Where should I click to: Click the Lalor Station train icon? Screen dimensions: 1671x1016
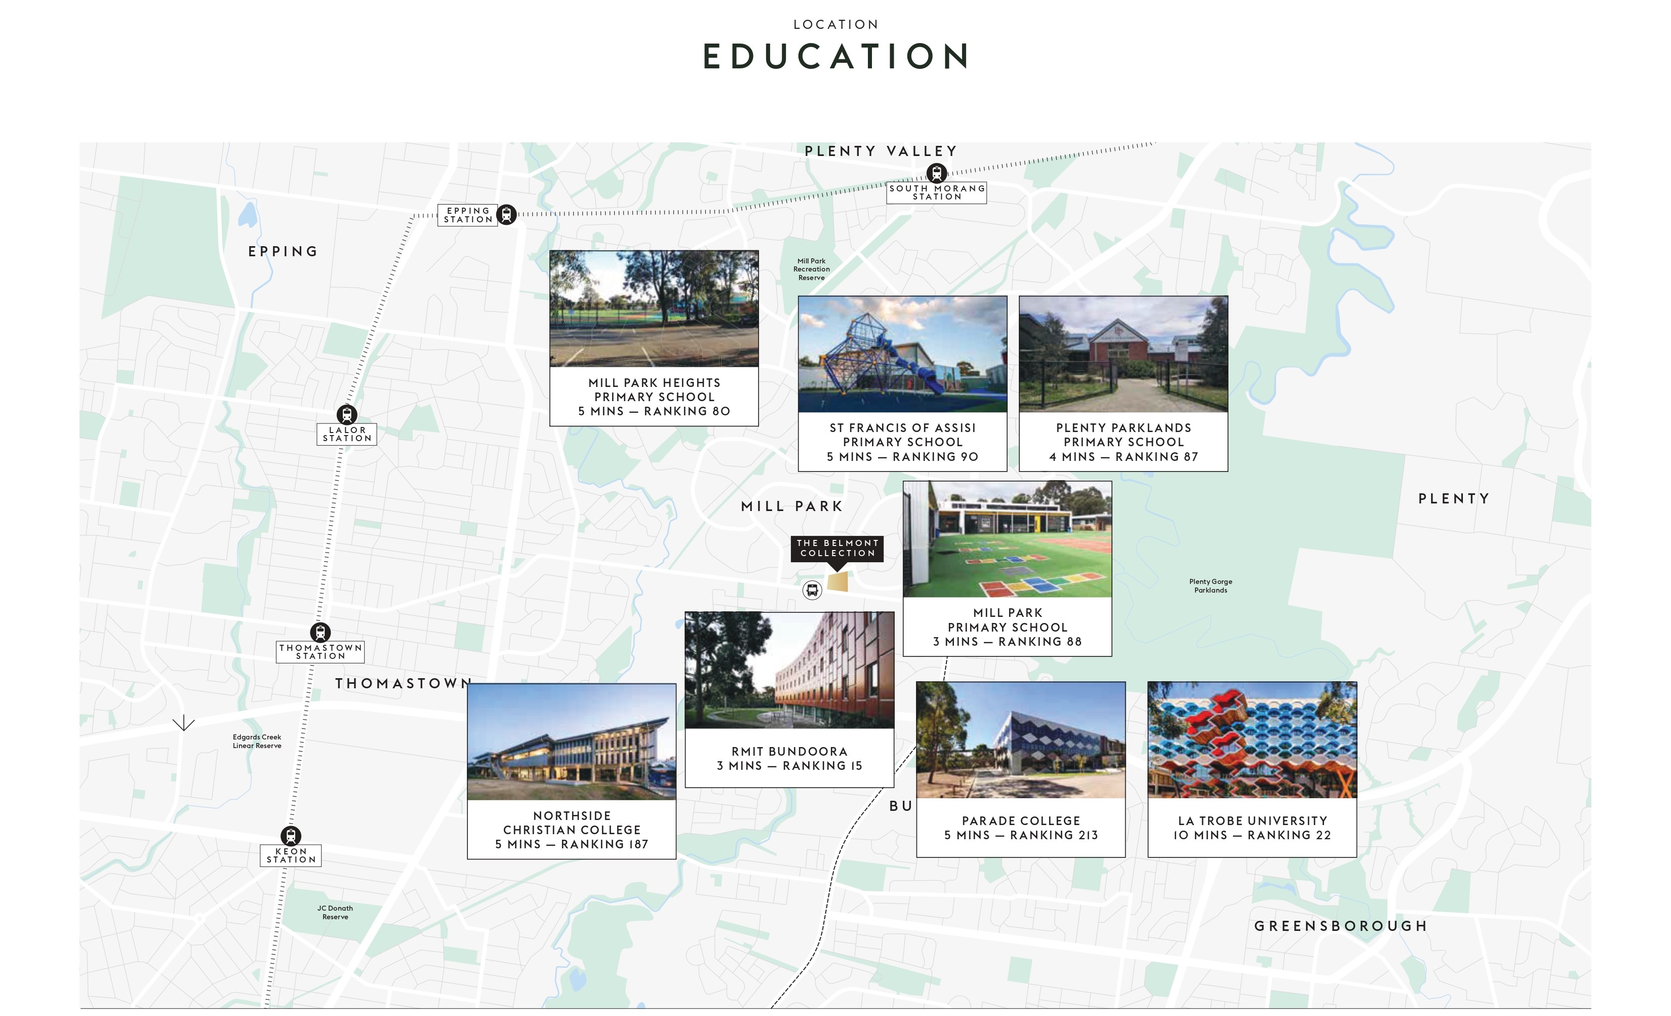click(346, 414)
